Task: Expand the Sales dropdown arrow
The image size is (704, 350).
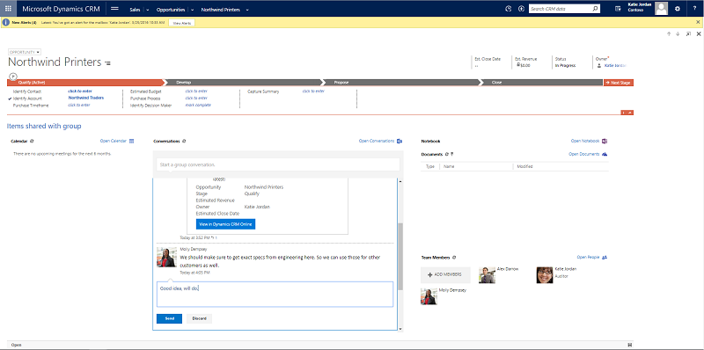Action: [148, 10]
